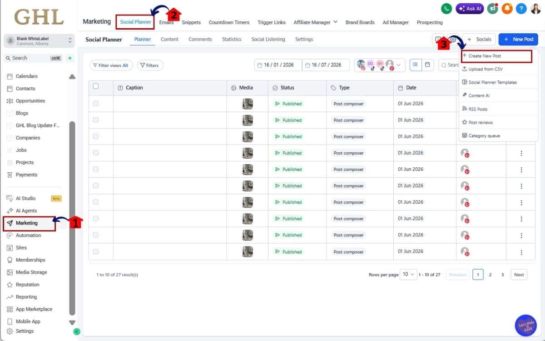Tick the select-all checkbox in table header

[x=95, y=86]
